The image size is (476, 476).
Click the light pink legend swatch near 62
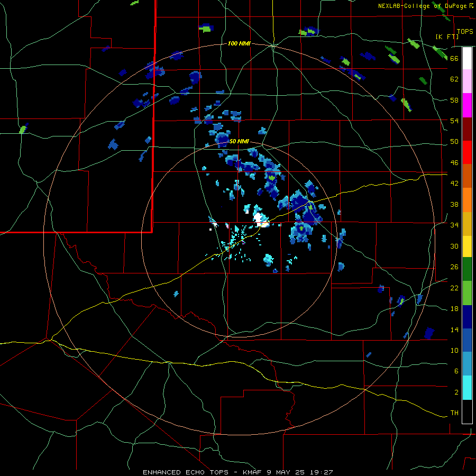[467, 81]
